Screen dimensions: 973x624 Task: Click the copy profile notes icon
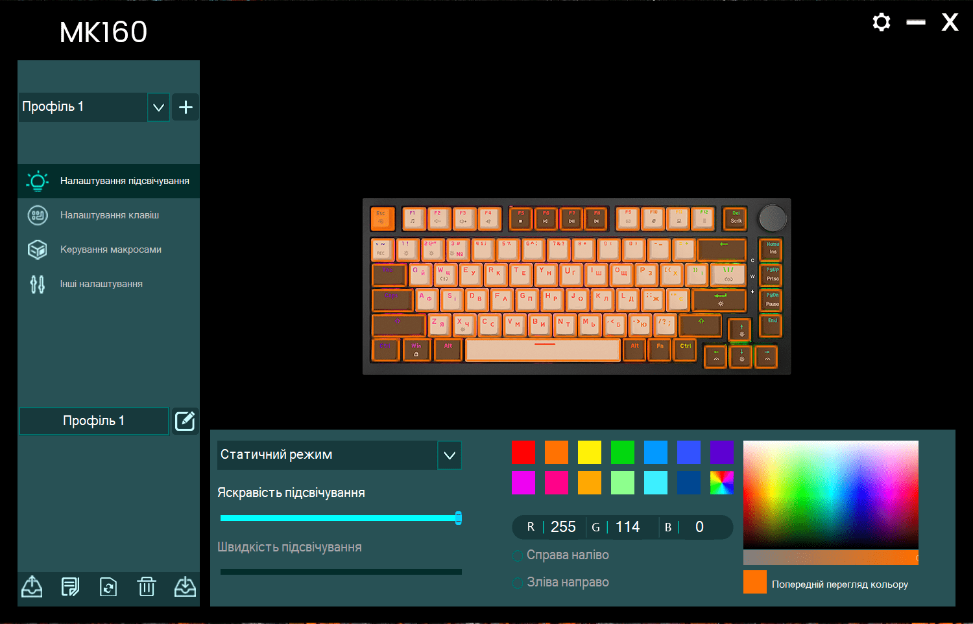[x=70, y=586]
